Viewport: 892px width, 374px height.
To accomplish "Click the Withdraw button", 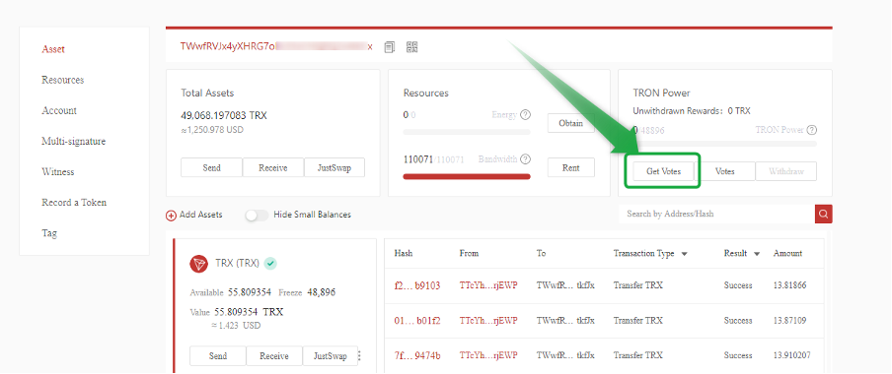I will [x=786, y=171].
